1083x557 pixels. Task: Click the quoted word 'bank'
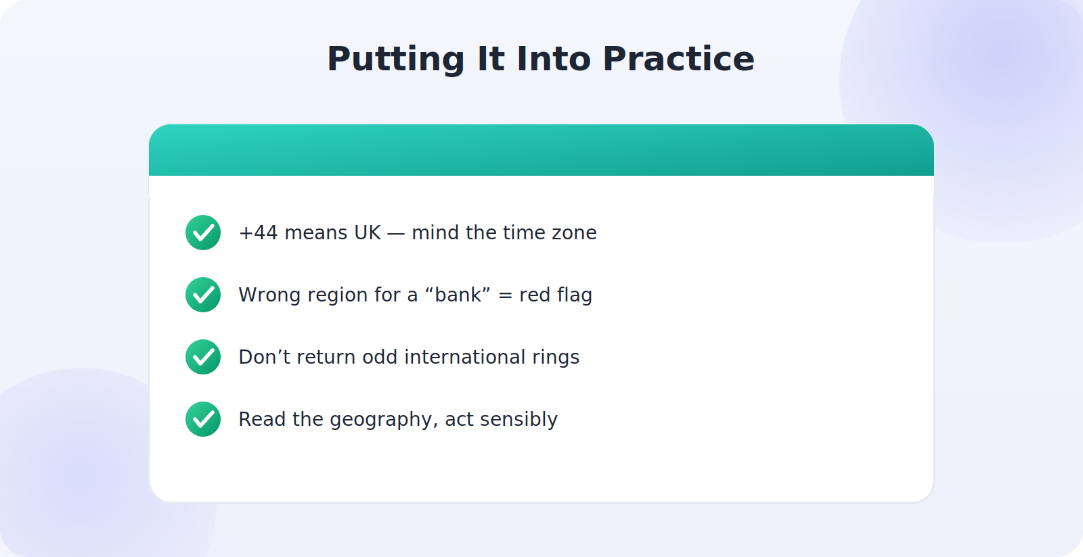pos(458,295)
